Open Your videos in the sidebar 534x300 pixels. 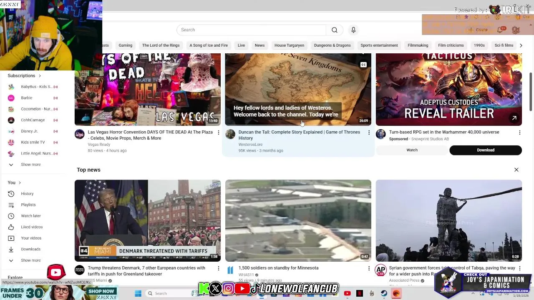click(x=31, y=238)
